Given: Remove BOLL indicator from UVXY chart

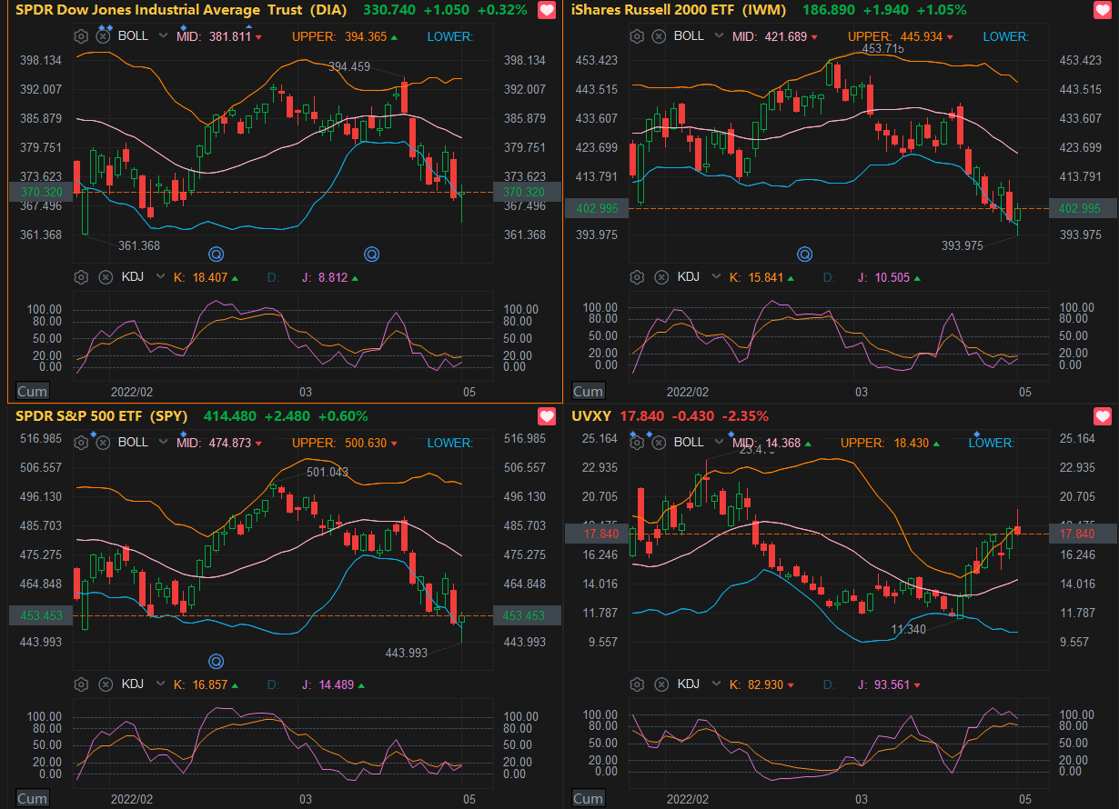Looking at the screenshot, I should [x=659, y=443].
